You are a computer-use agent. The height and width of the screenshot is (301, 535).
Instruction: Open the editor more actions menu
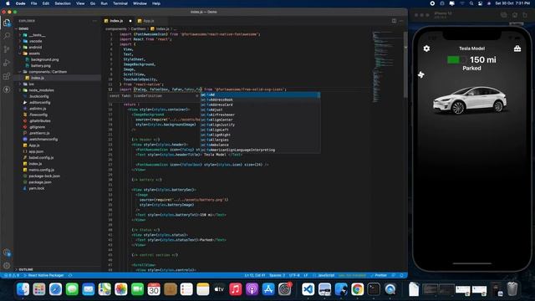click(401, 21)
